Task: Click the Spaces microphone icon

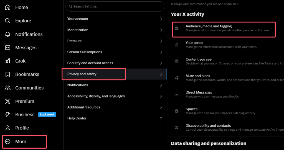Action: pos(177,111)
